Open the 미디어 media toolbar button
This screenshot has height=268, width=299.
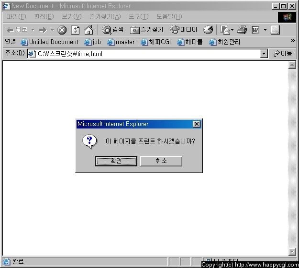coord(183,30)
